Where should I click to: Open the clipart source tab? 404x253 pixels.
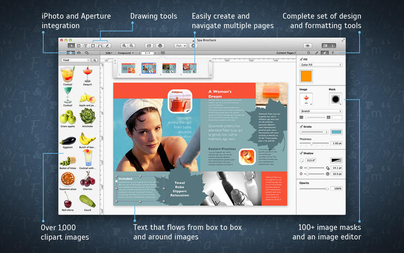(x=71, y=53)
